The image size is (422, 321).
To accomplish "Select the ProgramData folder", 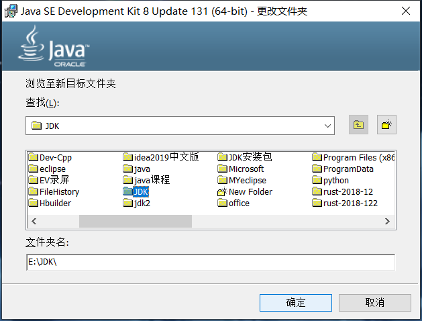I will [343, 169].
